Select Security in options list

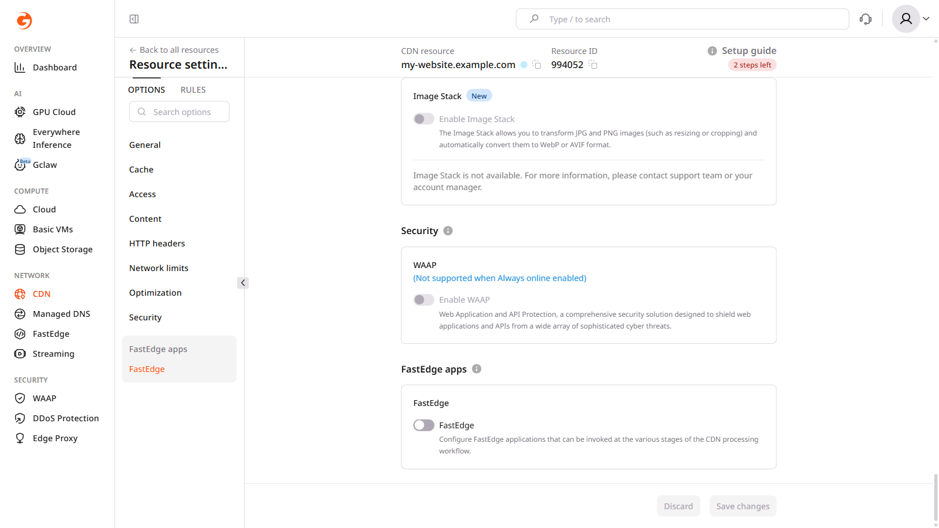point(146,317)
